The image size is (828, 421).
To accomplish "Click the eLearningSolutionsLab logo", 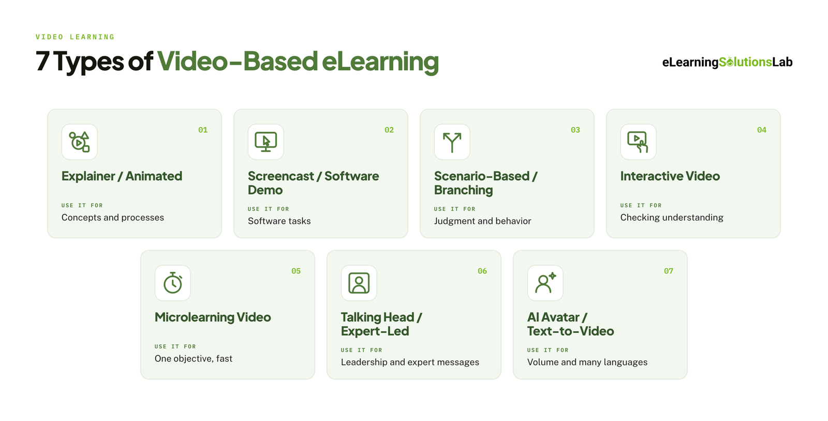I will tap(727, 62).
